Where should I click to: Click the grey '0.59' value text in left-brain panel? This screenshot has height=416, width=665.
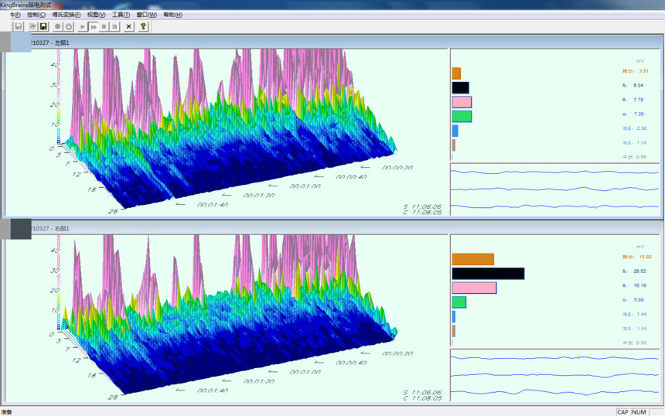pyautogui.click(x=641, y=157)
